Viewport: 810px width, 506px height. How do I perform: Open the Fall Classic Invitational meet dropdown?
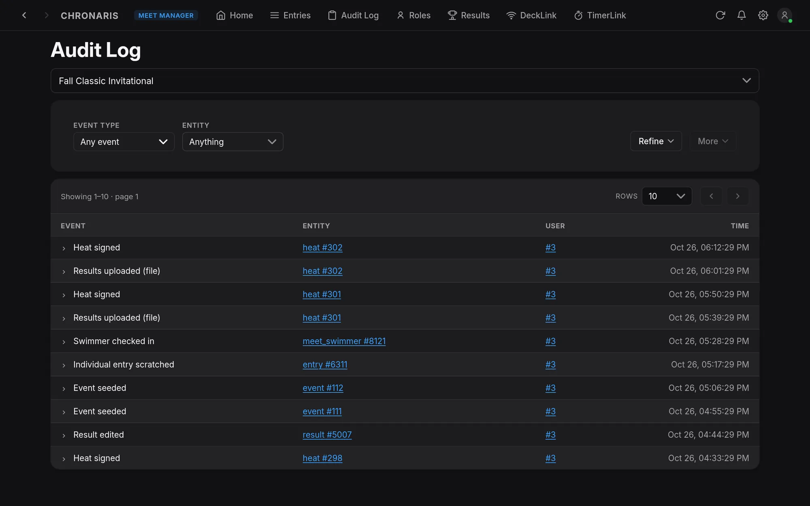pos(405,81)
